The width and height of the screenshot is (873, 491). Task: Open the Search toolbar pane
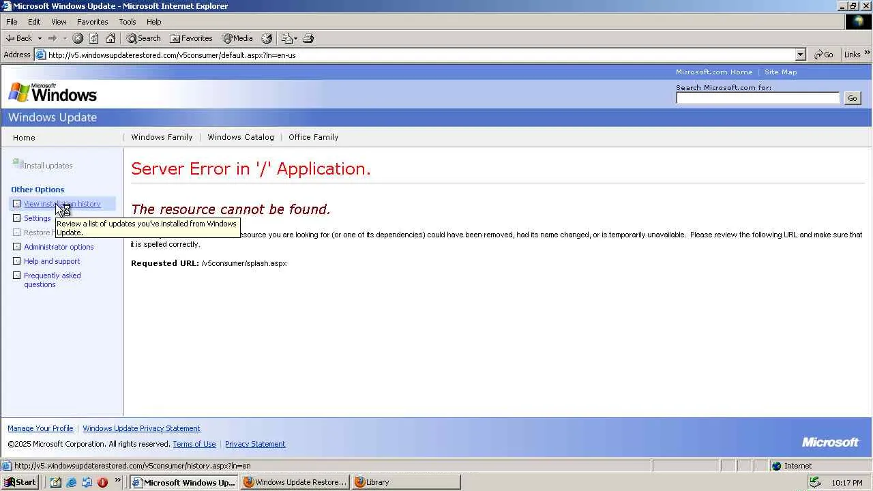[143, 38]
